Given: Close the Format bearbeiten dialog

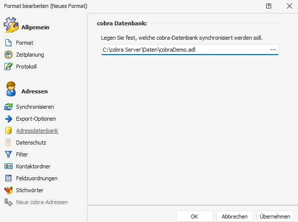Looking at the screenshot, I should click(x=290, y=6).
